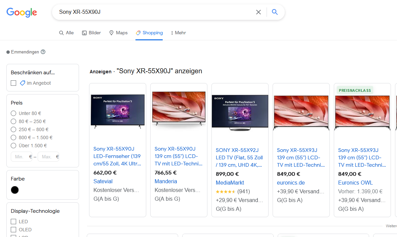Select the 800 € – 1.500 € price option
This screenshot has height=237, width=397.
(13, 137)
